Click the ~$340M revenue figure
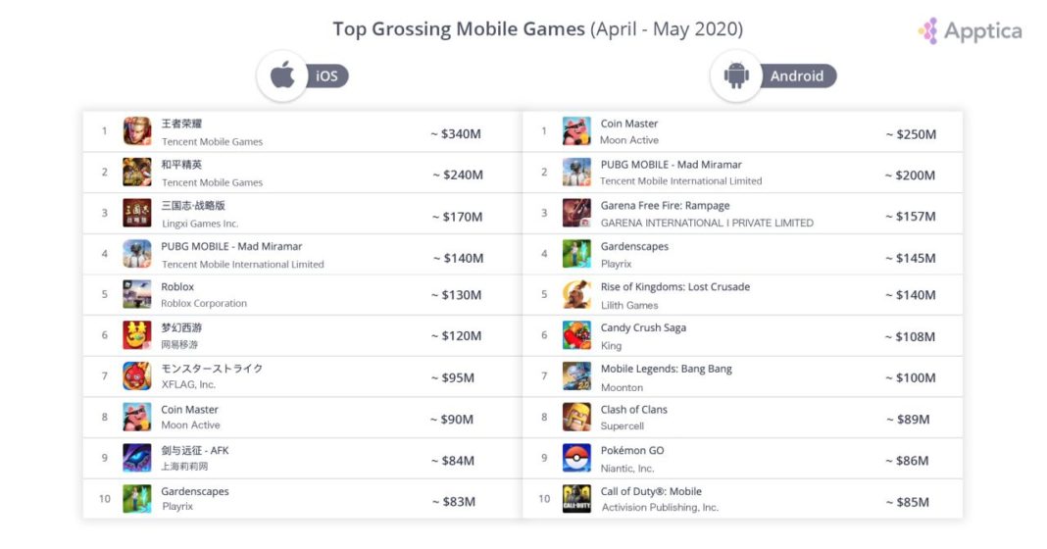Viewport: 1047px width, 549px height. click(x=455, y=133)
